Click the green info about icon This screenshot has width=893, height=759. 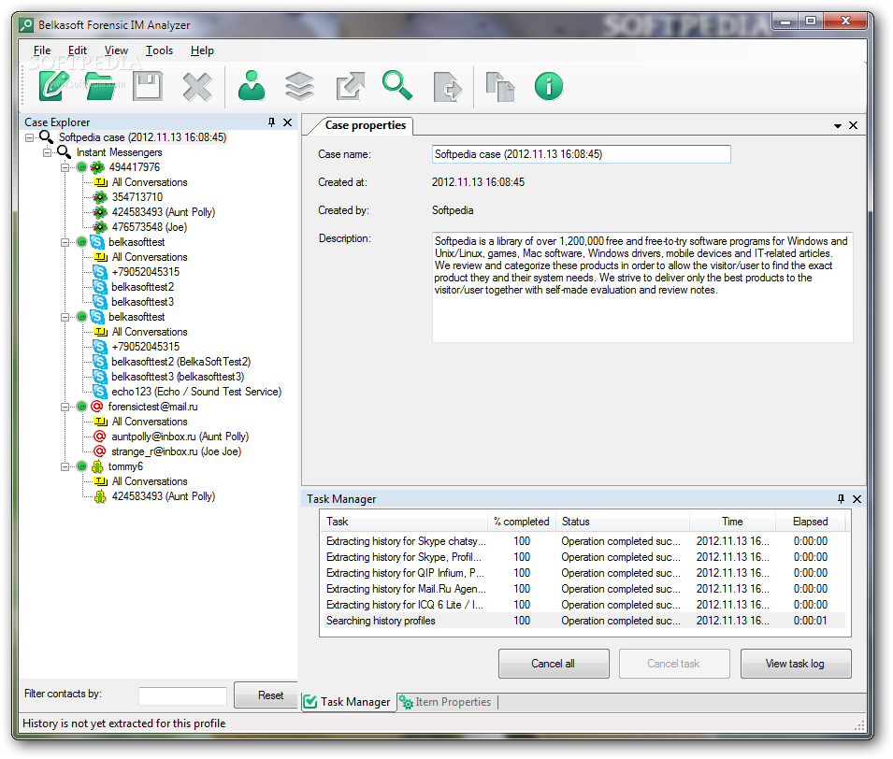[x=549, y=87]
